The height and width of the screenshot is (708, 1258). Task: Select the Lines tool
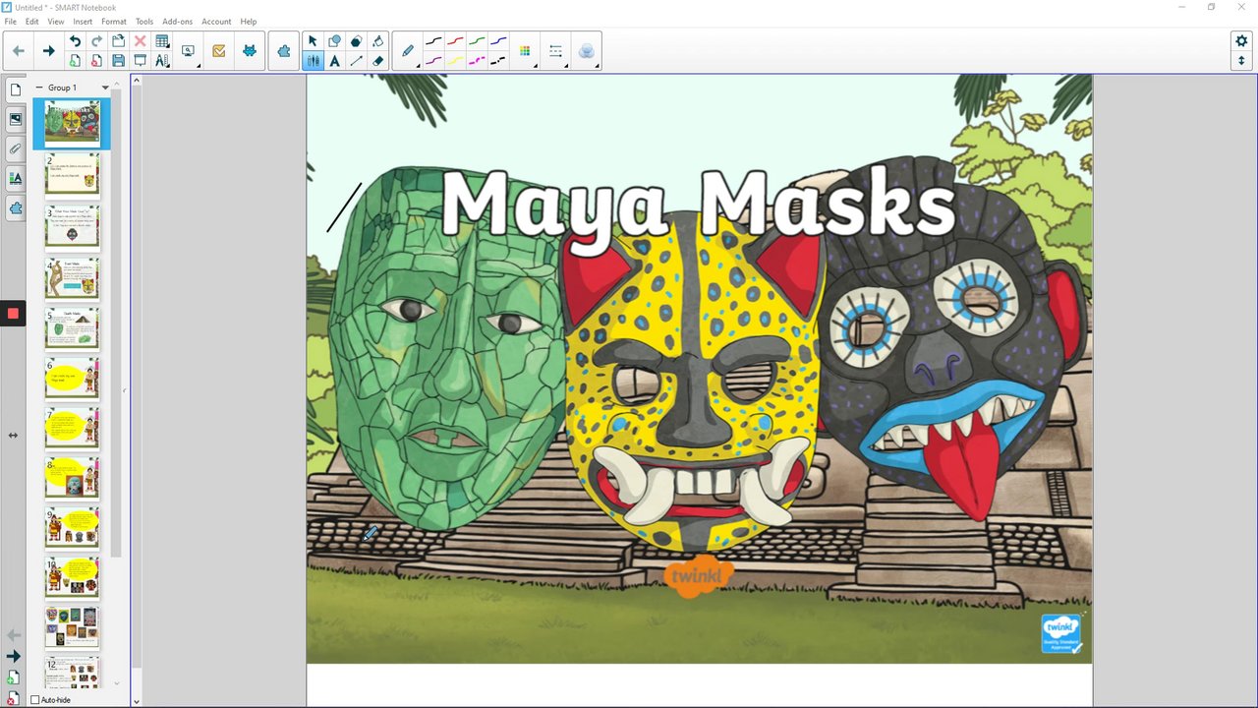point(356,61)
